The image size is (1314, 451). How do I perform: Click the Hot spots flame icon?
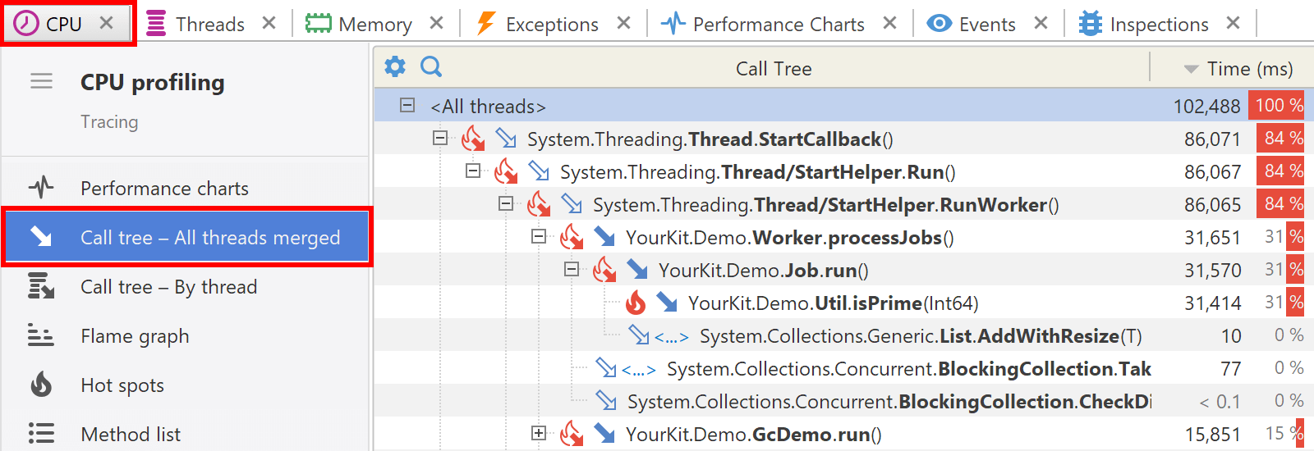pos(41,384)
